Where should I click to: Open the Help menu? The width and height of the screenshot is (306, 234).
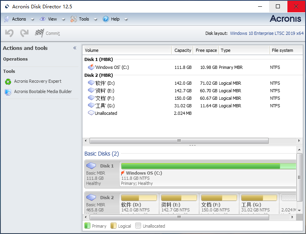[x=115, y=19]
